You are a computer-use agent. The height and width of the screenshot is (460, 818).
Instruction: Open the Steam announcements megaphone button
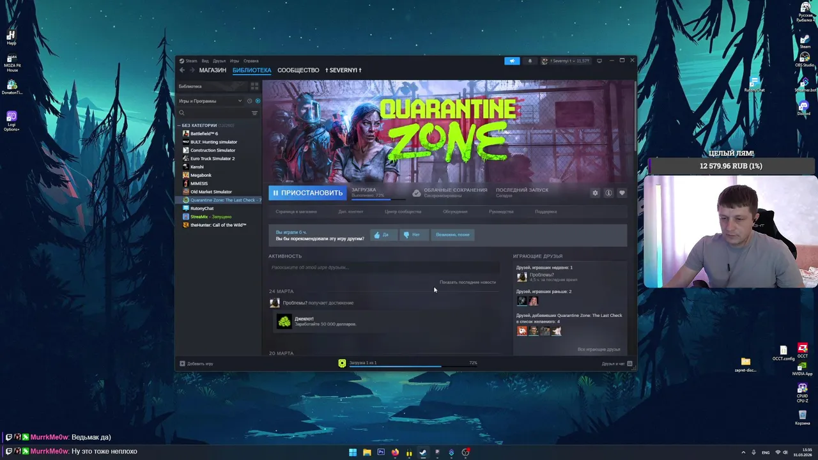(x=512, y=61)
